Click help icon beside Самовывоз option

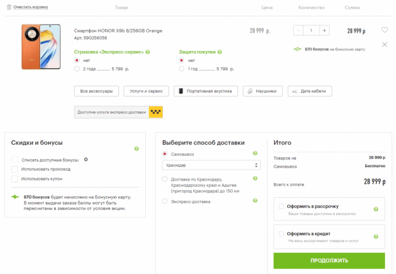255,154
